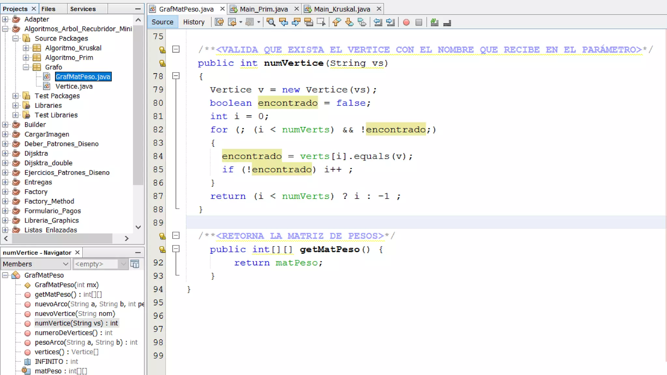Click the History view button
The width and height of the screenshot is (667, 375).
click(x=194, y=22)
